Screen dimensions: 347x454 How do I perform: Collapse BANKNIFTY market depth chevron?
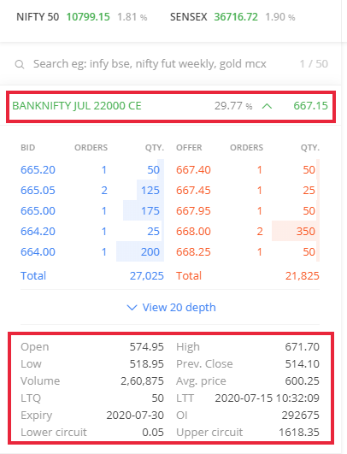tap(267, 106)
